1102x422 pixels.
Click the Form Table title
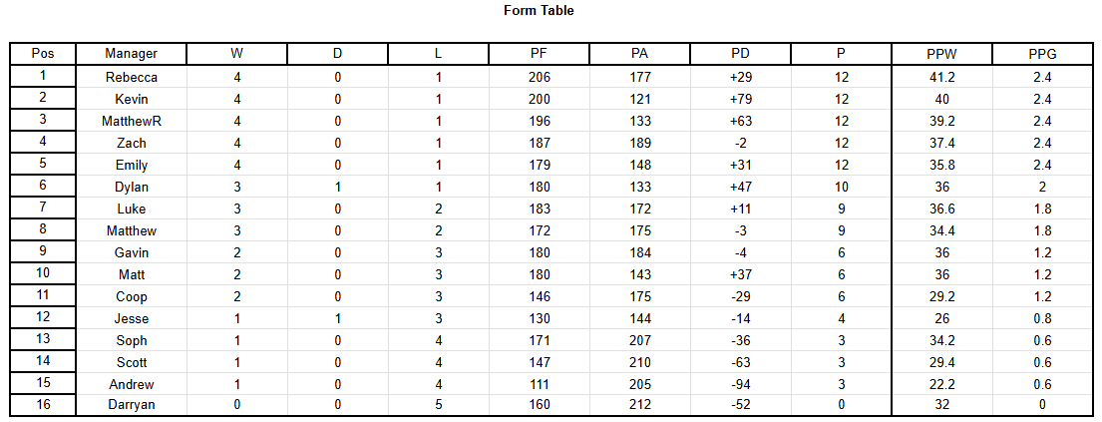[x=539, y=11]
